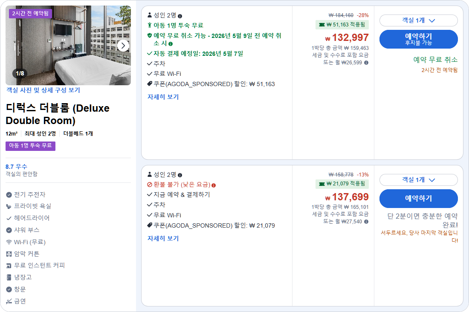
Task: Open the bottom 객실 1개 dropdown
Action: 418,179
